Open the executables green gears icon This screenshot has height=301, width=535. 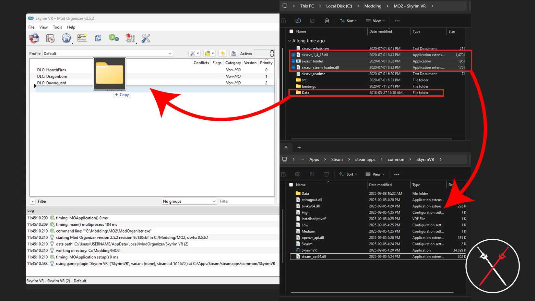click(114, 38)
